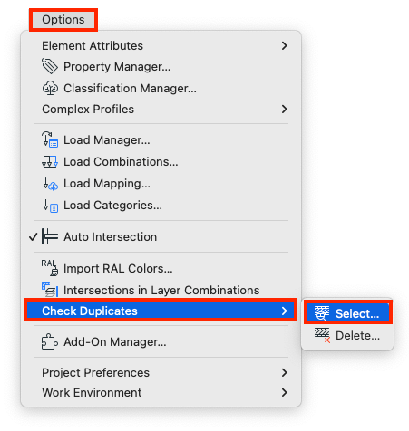Image resolution: width=409 pixels, height=431 pixels.
Task: Click the Property Manager tag icon
Action: pyautogui.click(x=50, y=66)
